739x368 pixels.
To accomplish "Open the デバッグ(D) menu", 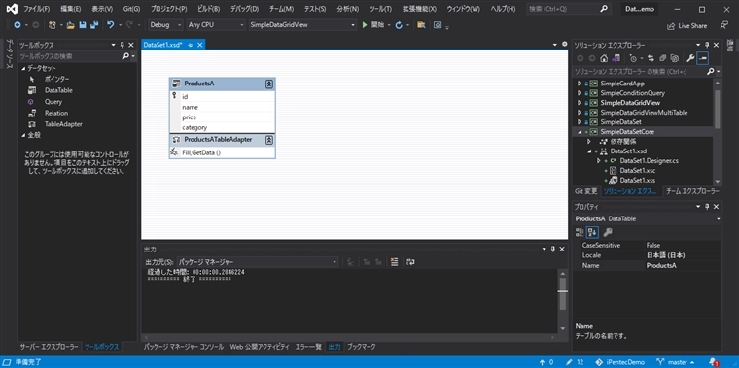I will tap(245, 9).
